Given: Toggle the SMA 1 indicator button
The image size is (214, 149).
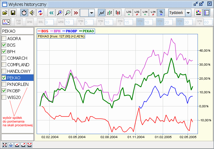Looking at the screenshot, I should coord(140,22).
